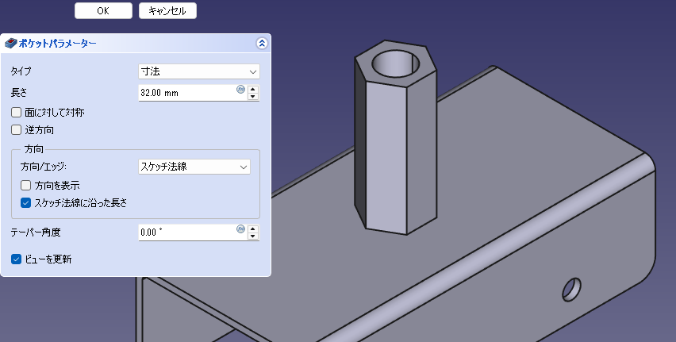Enable 面に対して対称 checkbox
676x342 pixels.
(17, 113)
